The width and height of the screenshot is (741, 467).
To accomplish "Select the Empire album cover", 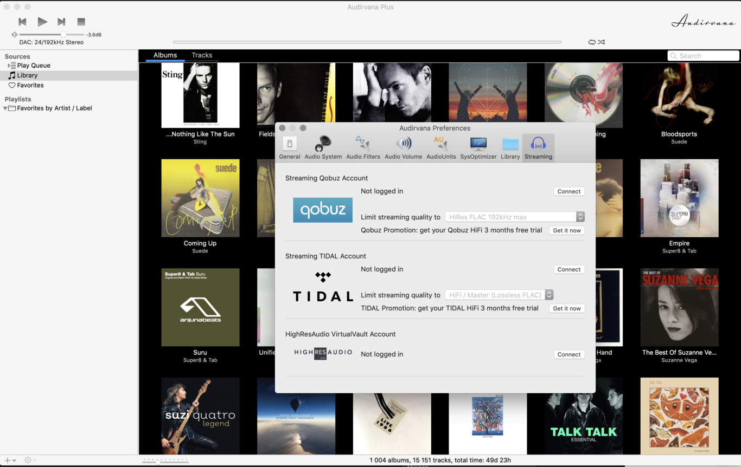I will pos(679,198).
